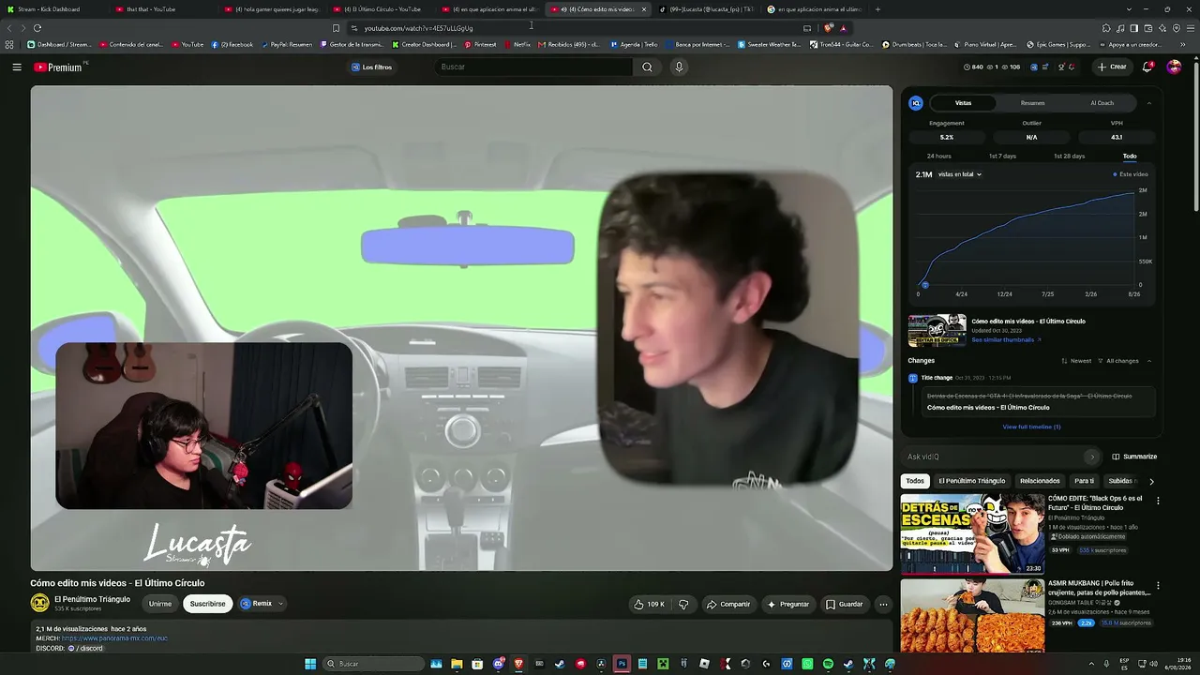
Task: Click the Guardar button
Action: point(844,605)
